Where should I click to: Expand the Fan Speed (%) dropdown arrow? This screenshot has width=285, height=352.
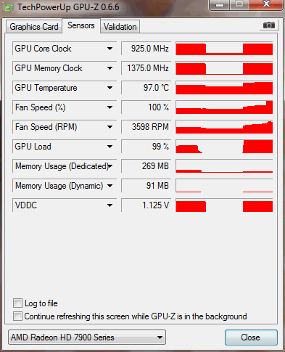pos(110,107)
